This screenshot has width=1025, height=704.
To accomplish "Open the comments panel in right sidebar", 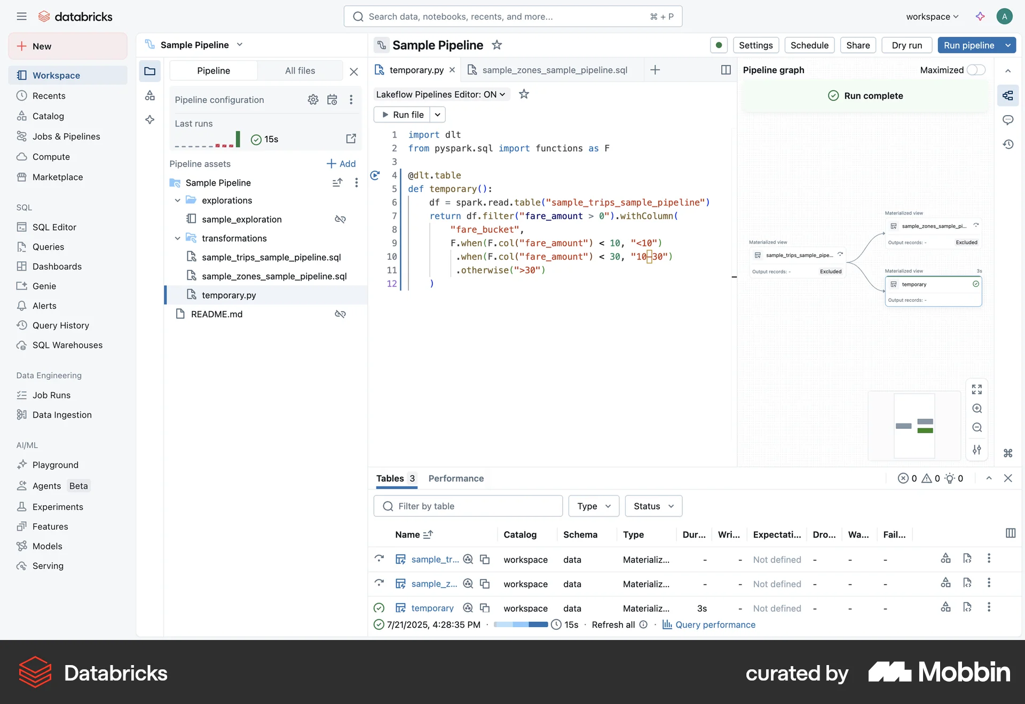I will (x=1008, y=120).
